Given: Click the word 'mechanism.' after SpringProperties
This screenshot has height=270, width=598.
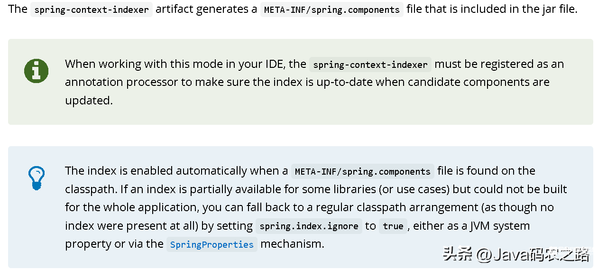Looking at the screenshot, I should click(x=293, y=244).
